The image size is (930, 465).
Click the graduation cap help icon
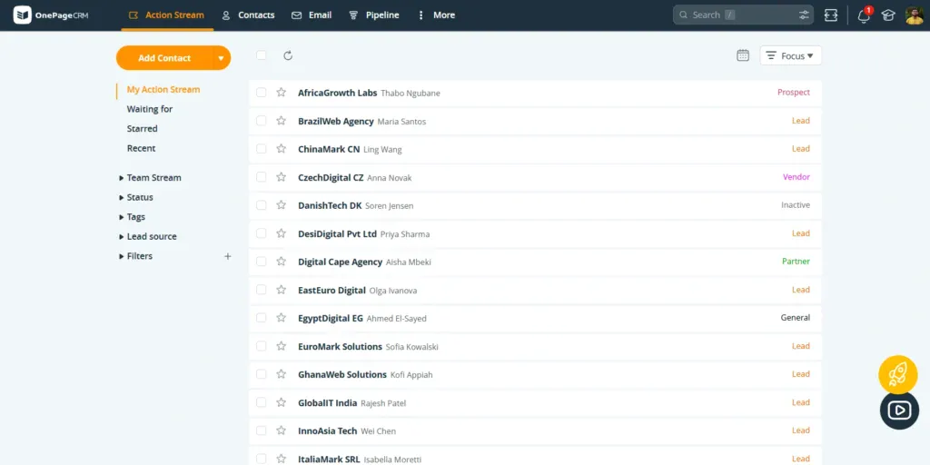[x=888, y=15]
